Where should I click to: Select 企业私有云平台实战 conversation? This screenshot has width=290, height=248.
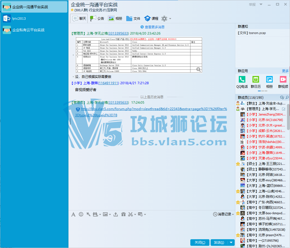34,30
